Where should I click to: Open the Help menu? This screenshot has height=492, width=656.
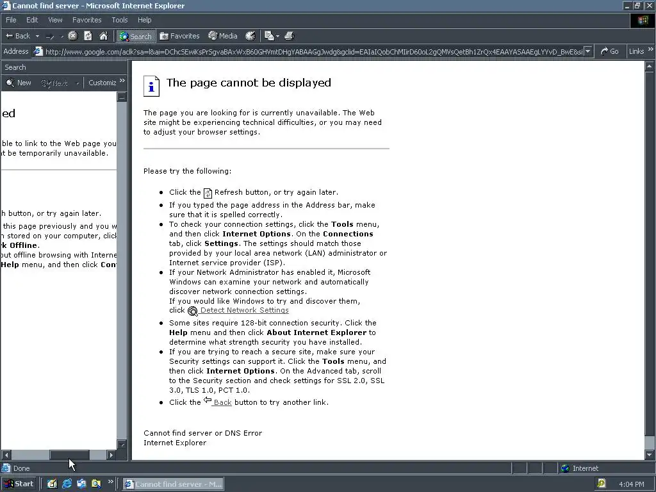[x=144, y=20]
